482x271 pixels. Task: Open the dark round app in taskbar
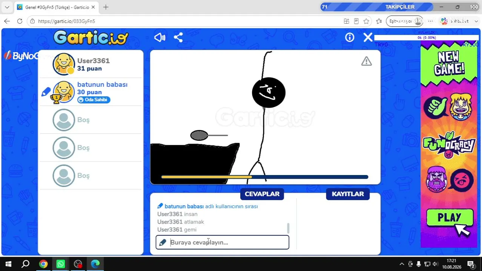[x=78, y=264]
